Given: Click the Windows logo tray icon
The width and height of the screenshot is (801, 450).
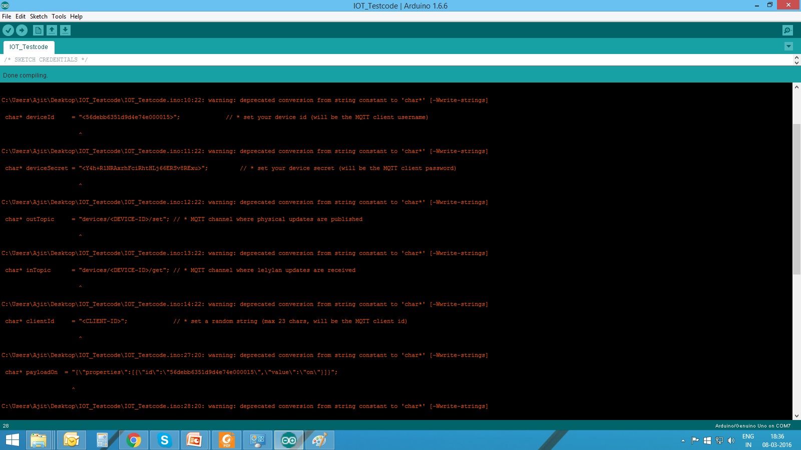Looking at the screenshot, I should (707, 440).
